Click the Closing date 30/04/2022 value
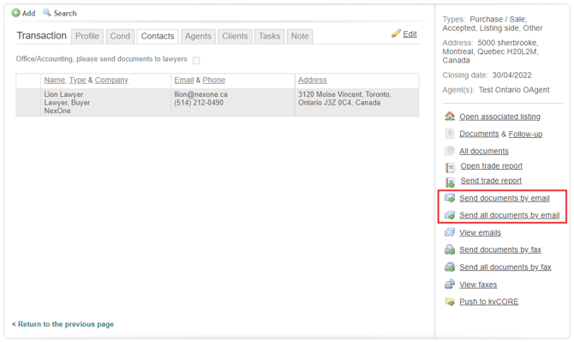 (511, 75)
